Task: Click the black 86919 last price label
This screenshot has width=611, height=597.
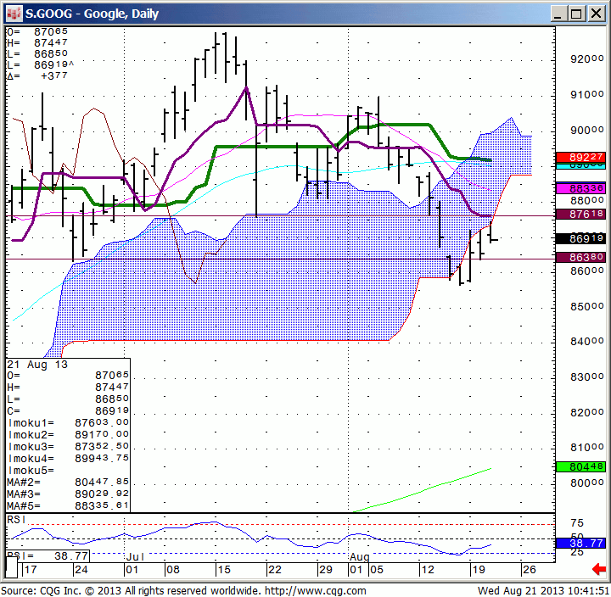Action: 580,238
